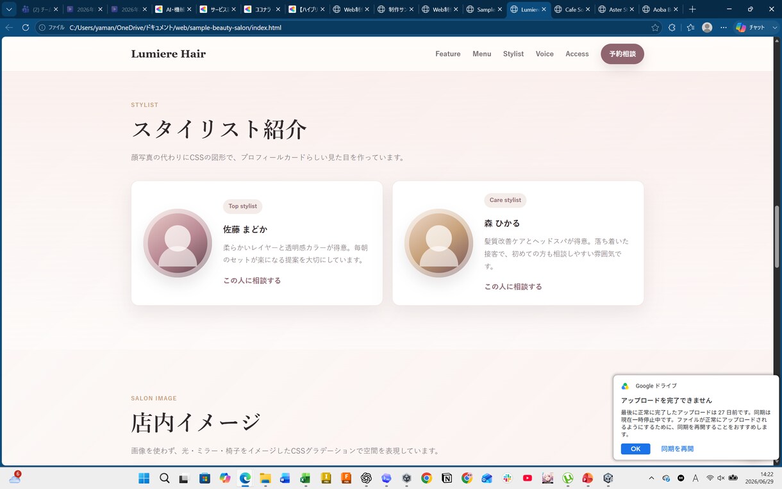Image resolution: width=782 pixels, height=489 pixels.
Task: Dismiss Google Drive notification with OK
Action: point(635,449)
